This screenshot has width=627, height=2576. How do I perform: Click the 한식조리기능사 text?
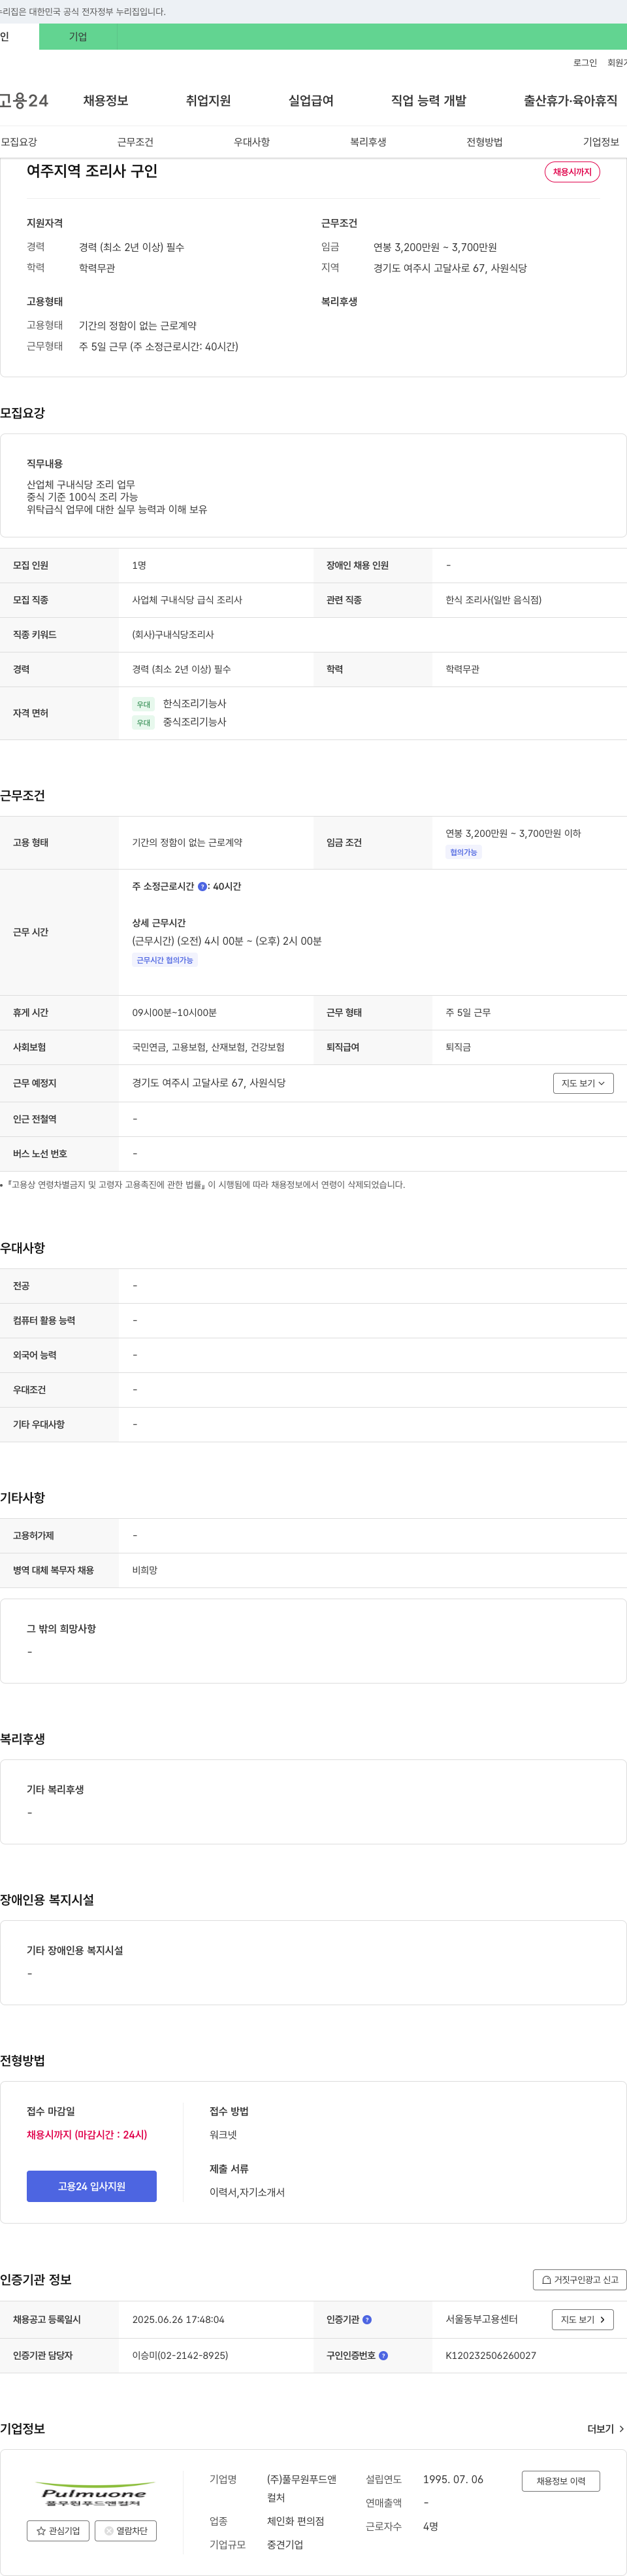click(x=195, y=704)
